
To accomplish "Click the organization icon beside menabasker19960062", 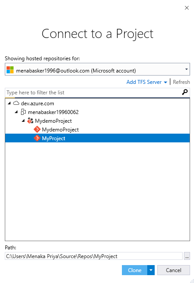I will click(23, 112).
